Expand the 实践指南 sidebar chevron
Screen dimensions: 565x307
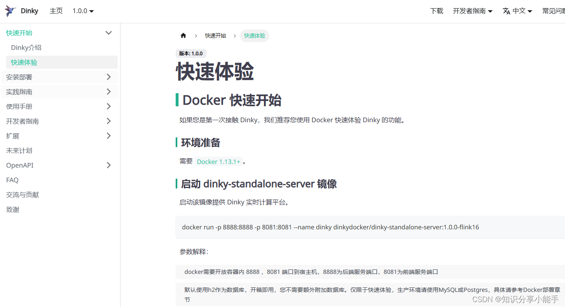point(109,92)
